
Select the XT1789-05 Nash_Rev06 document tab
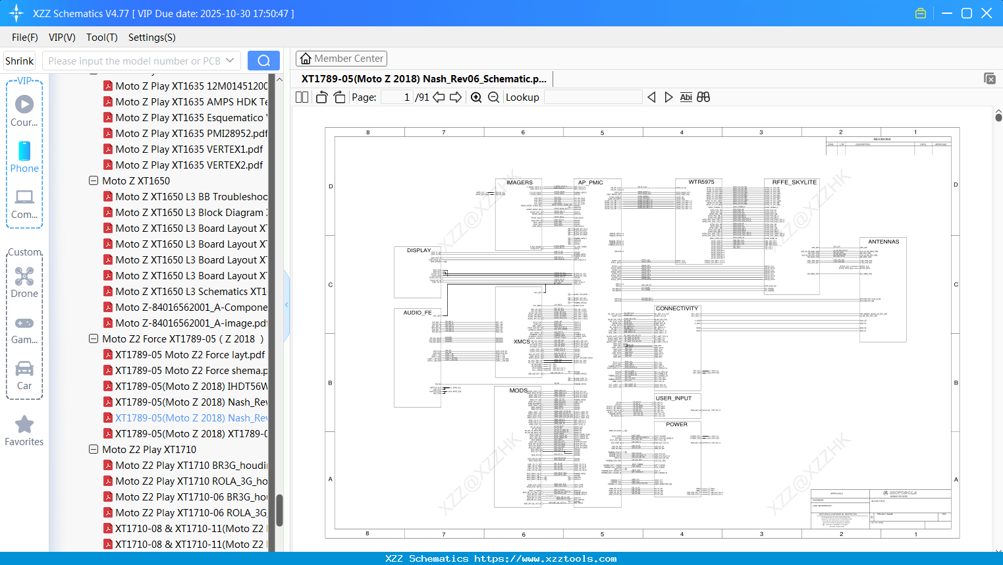[424, 78]
